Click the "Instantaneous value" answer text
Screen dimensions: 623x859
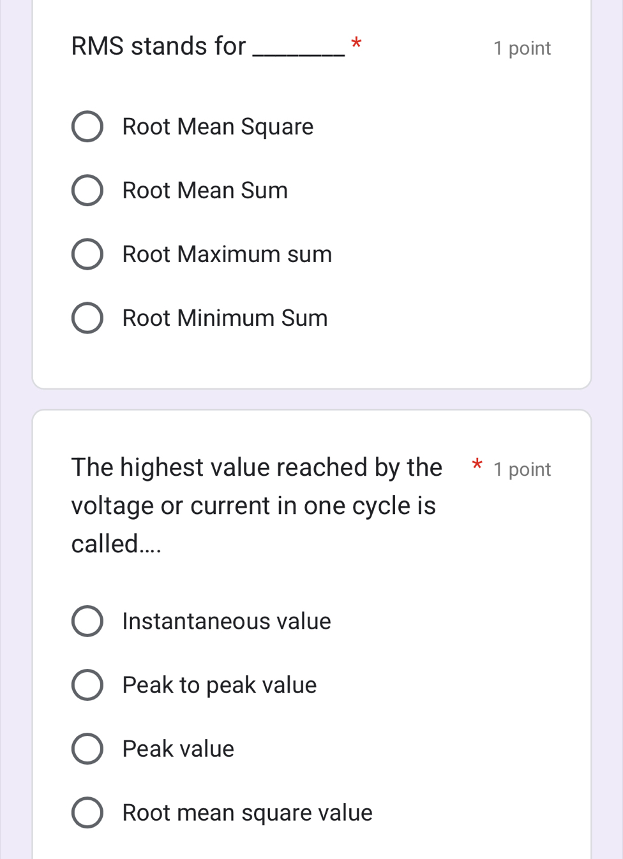tap(227, 621)
